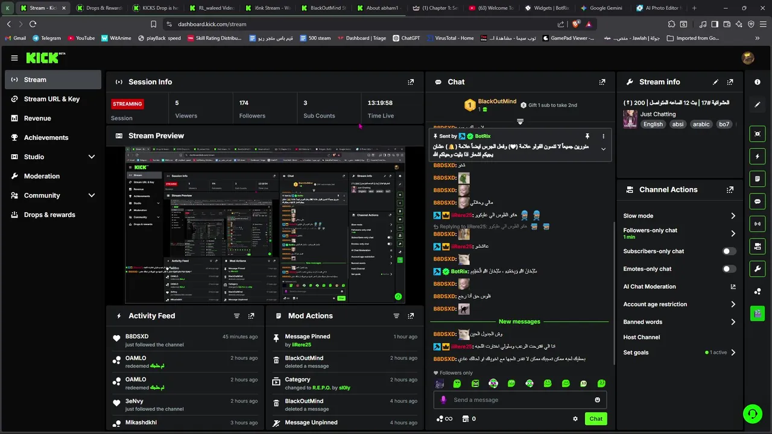Image resolution: width=772 pixels, height=434 pixels.
Task: Click Host Channel action
Action: coord(641,338)
